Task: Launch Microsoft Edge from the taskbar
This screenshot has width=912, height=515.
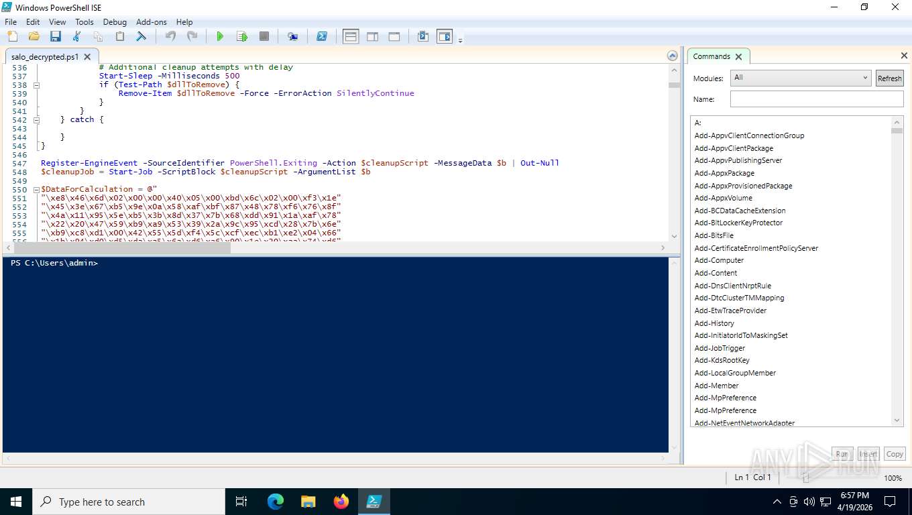Action: pyautogui.click(x=275, y=502)
